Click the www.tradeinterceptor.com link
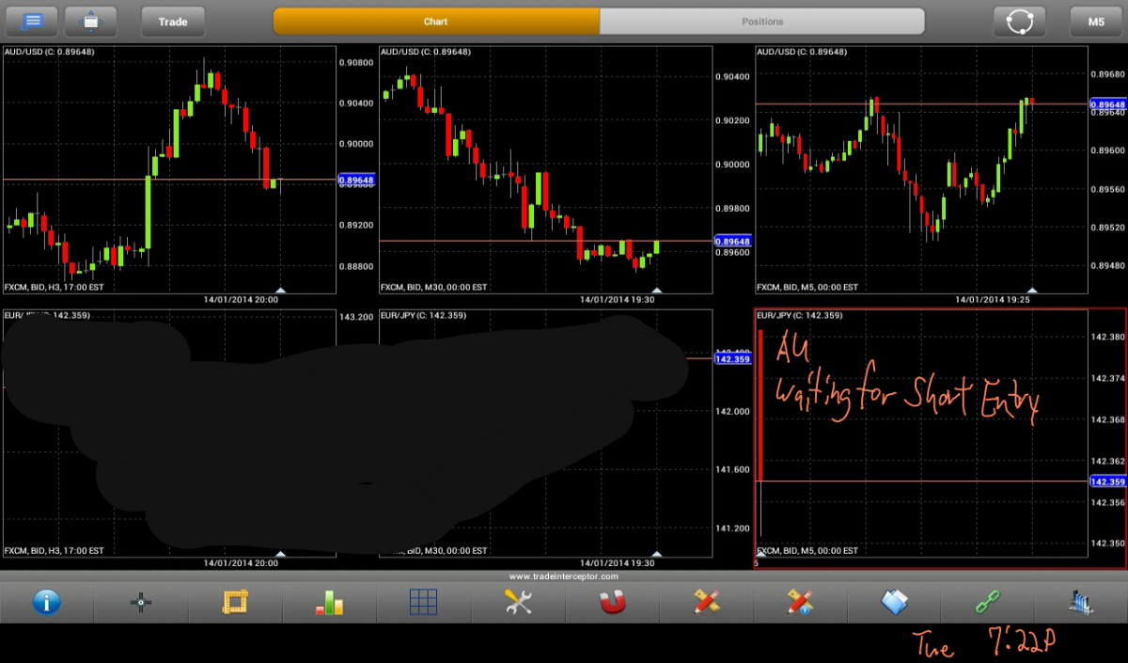This screenshot has width=1128, height=663. pyautogui.click(x=564, y=576)
